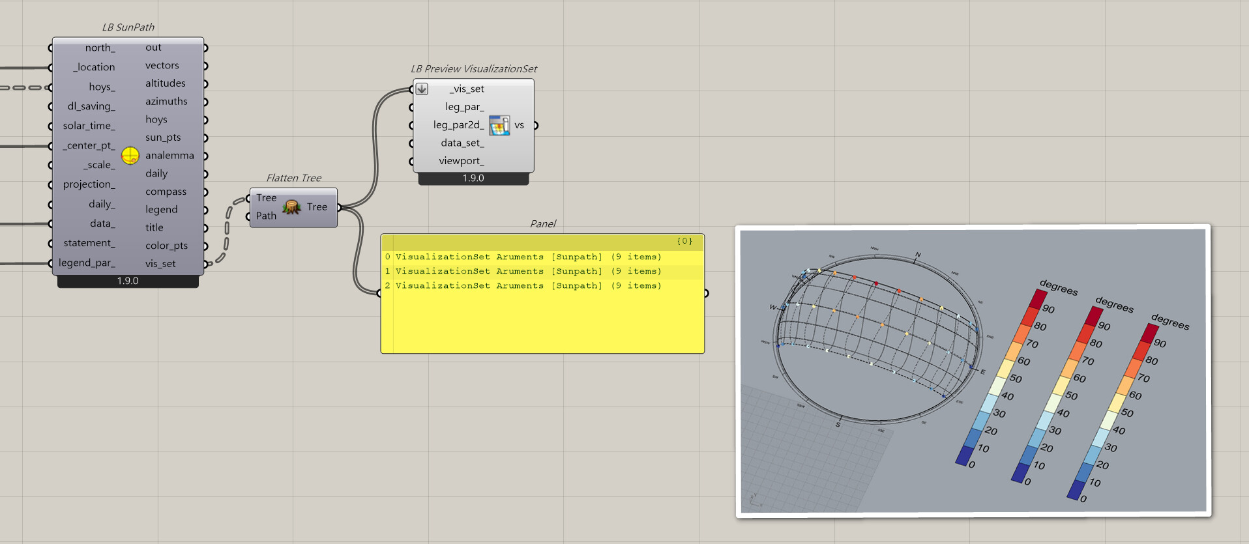
Task: Click the leg_par2d_ input on Preview VisualizationSet
Action: (458, 125)
